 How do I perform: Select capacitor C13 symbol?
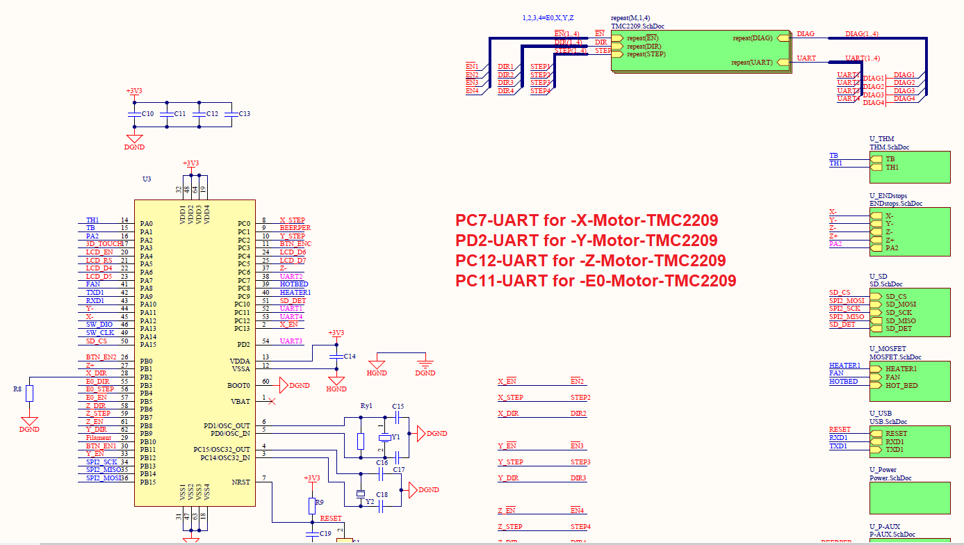coord(232,113)
